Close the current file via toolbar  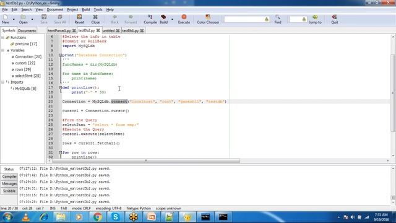pos(95,19)
